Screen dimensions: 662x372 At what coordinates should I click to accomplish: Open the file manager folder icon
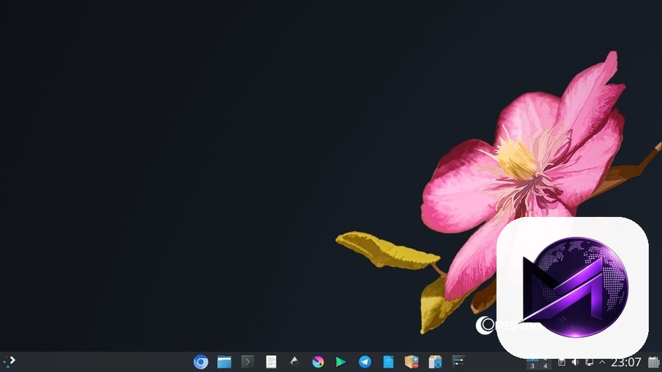click(224, 362)
